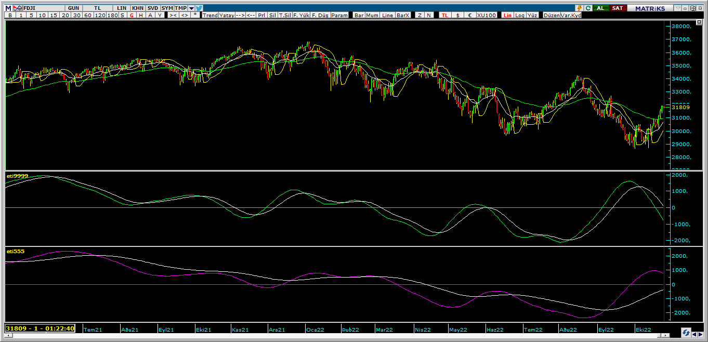This screenshot has width=708, height=342.
Task: Select the 15-minute period button
Action: [54, 16]
